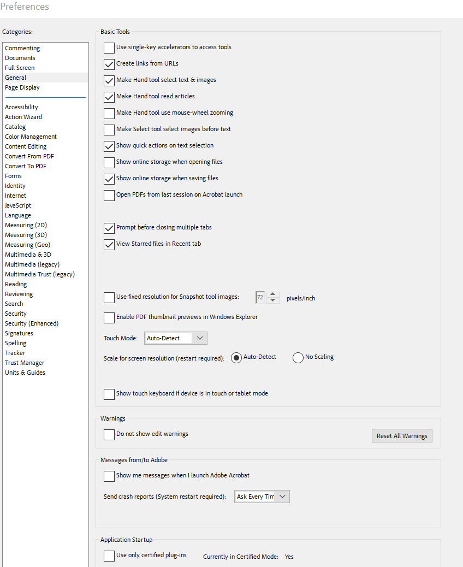Viewport: 463px width, 567px height.
Task: Check Open PDFs from last session on launch
Action: [x=109, y=195]
